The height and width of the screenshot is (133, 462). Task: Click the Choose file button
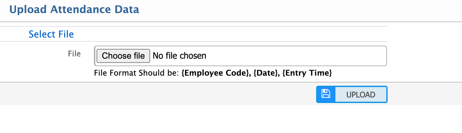point(123,56)
